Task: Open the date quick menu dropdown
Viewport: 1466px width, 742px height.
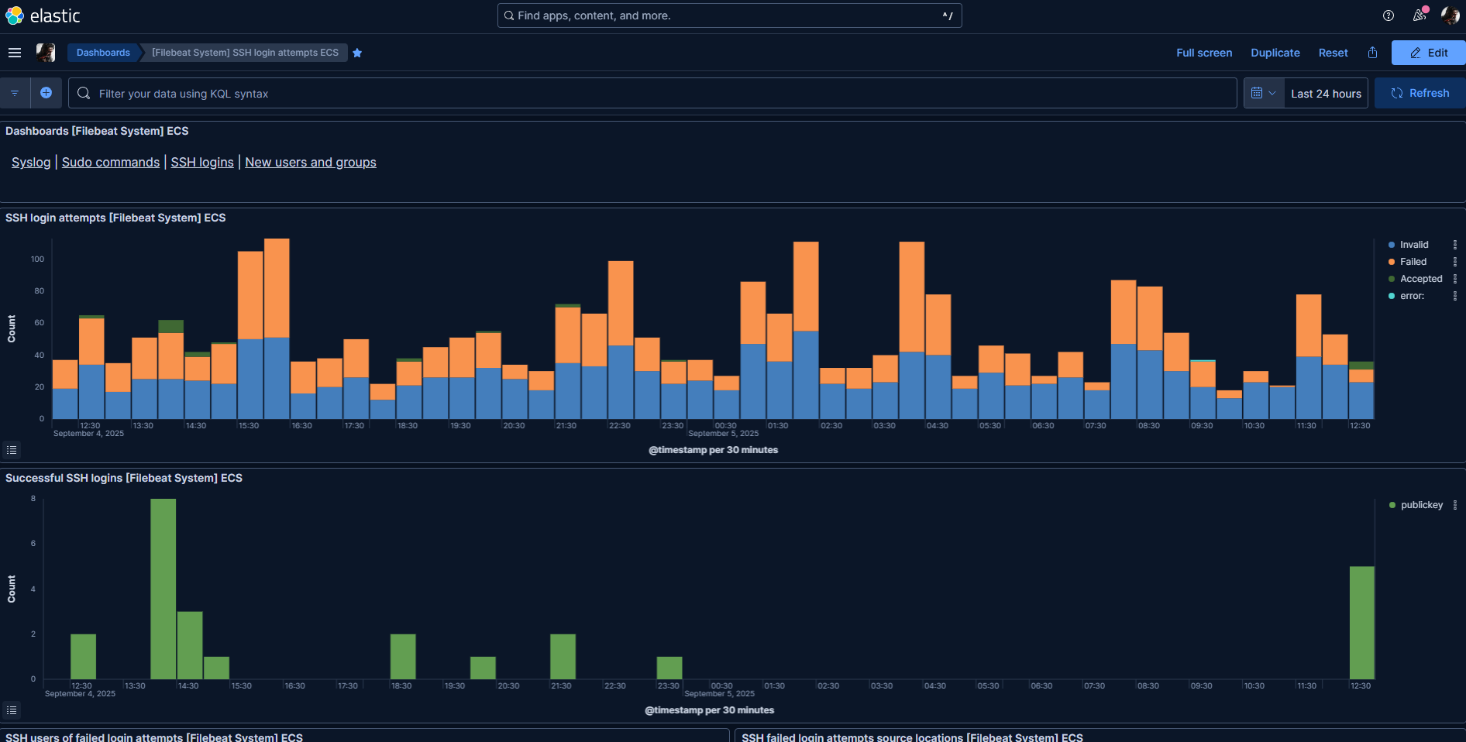Action: pos(1263,93)
